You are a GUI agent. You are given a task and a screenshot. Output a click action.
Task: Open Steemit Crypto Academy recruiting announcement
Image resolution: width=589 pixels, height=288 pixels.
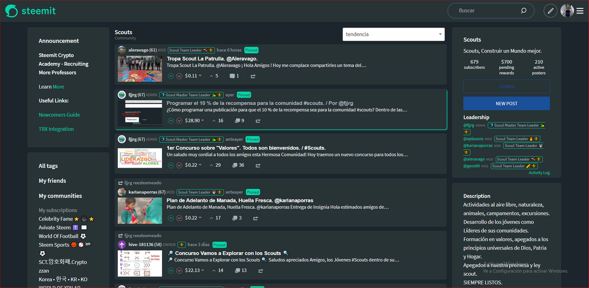coord(64,64)
